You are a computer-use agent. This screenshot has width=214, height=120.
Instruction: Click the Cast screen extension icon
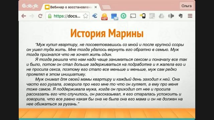[133, 16]
